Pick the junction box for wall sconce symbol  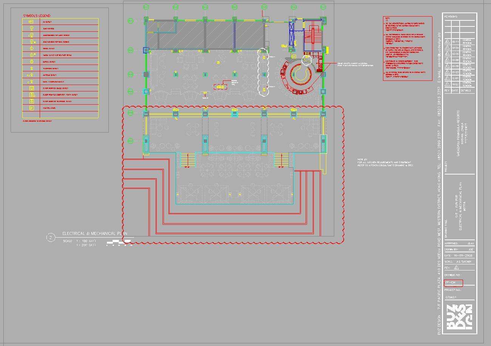pos(32,42)
